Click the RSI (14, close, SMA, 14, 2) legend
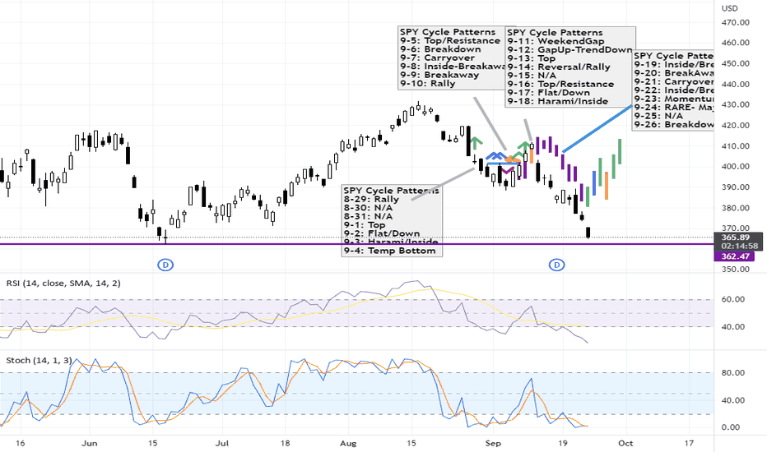 coord(63,283)
